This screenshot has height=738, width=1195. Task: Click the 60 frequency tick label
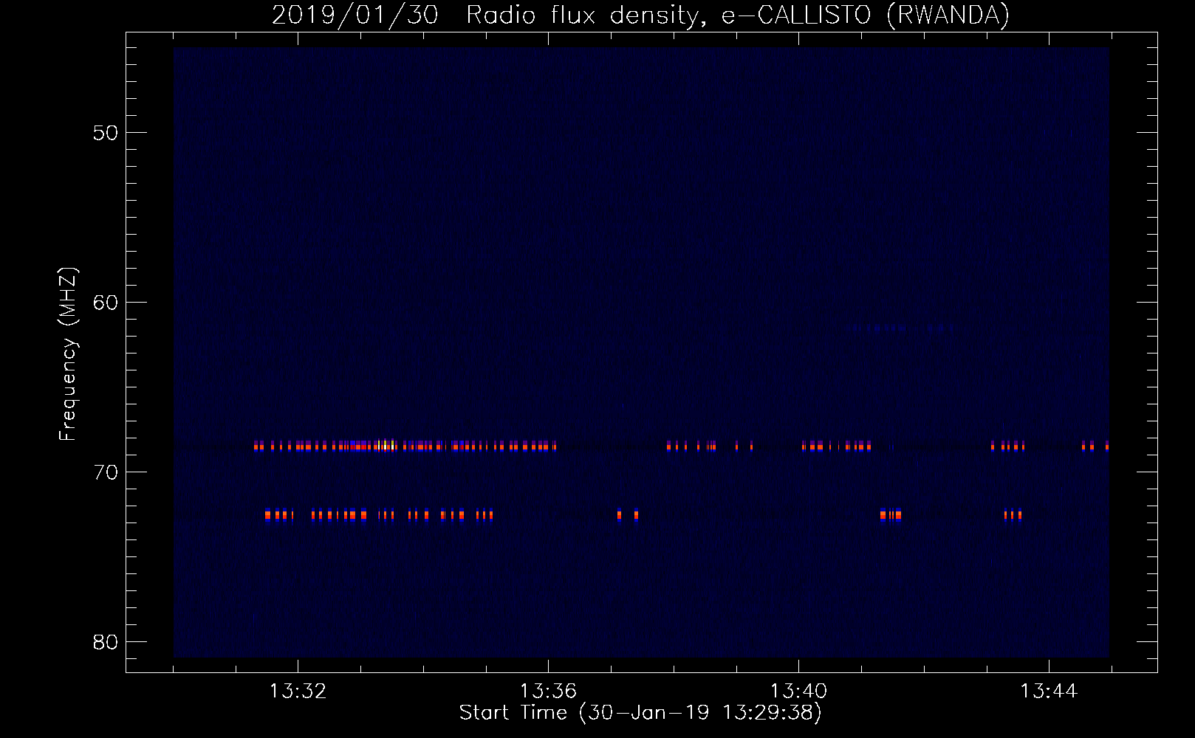106,303
